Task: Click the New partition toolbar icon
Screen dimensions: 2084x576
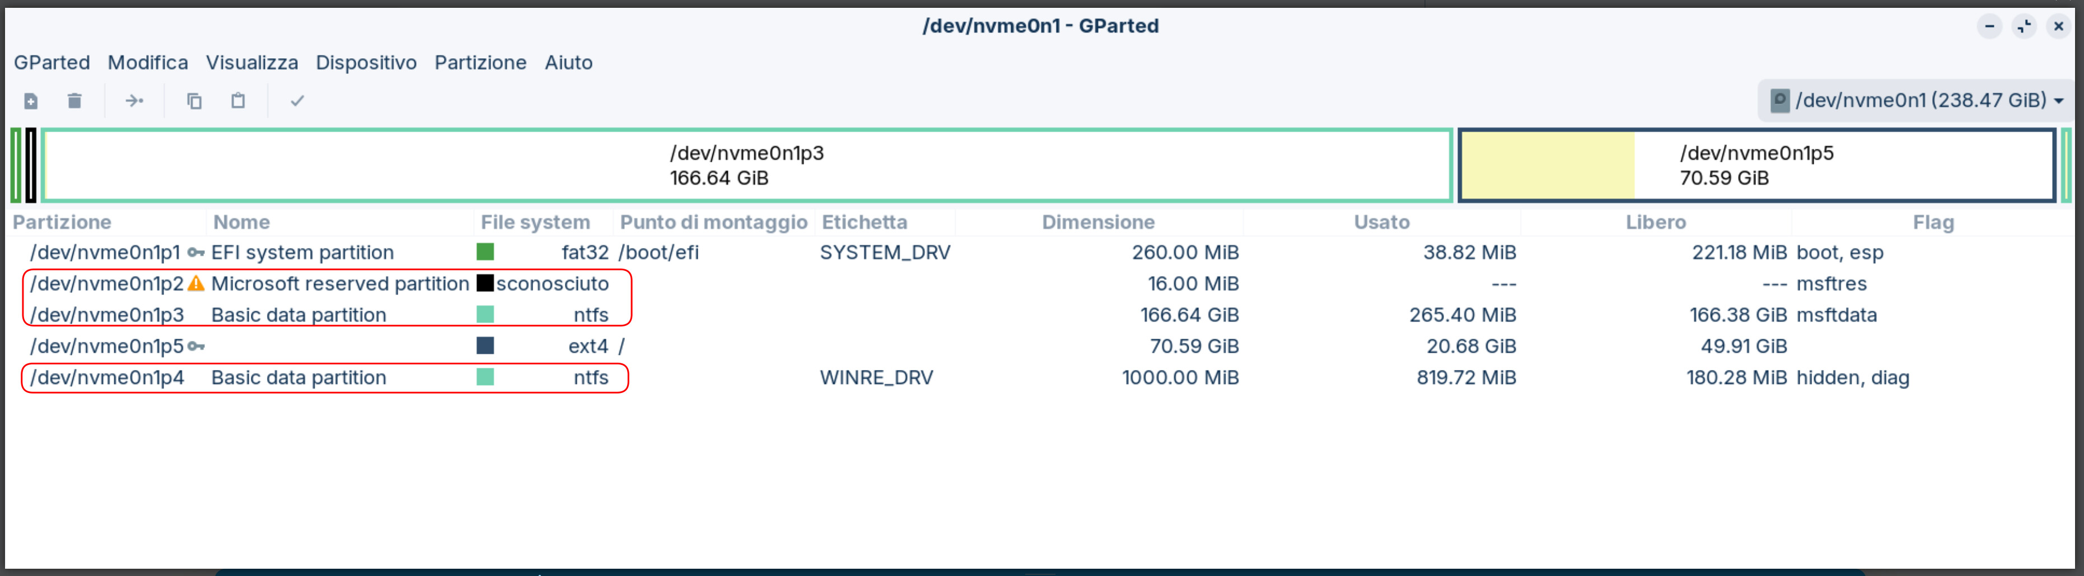Action: pyautogui.click(x=31, y=101)
